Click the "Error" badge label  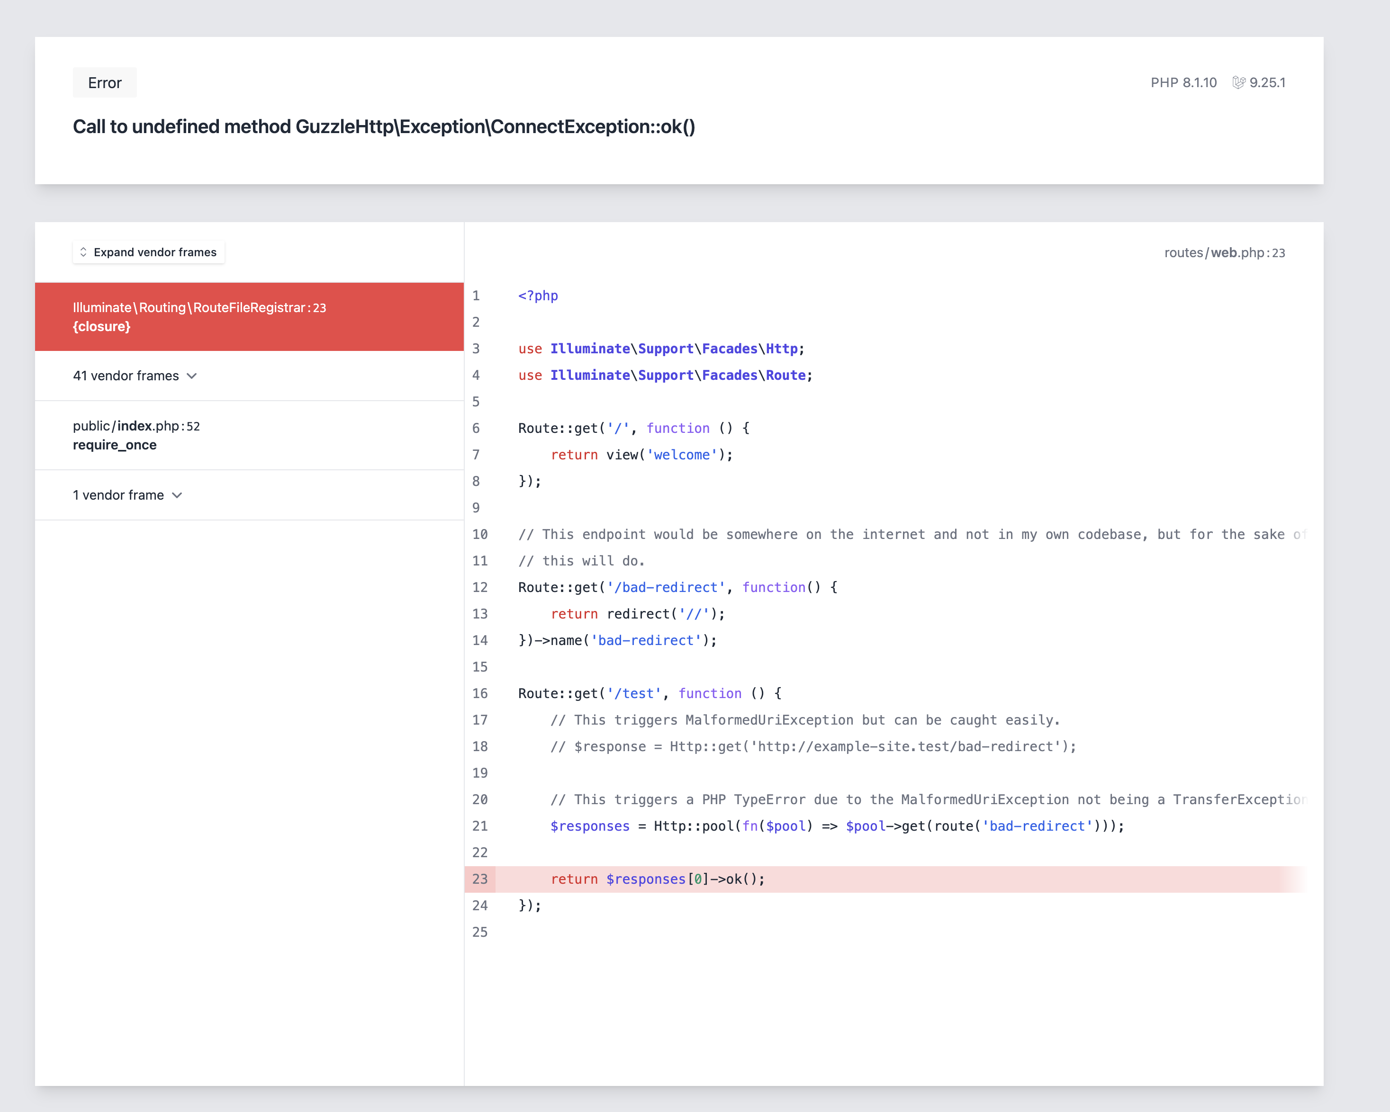[104, 82]
